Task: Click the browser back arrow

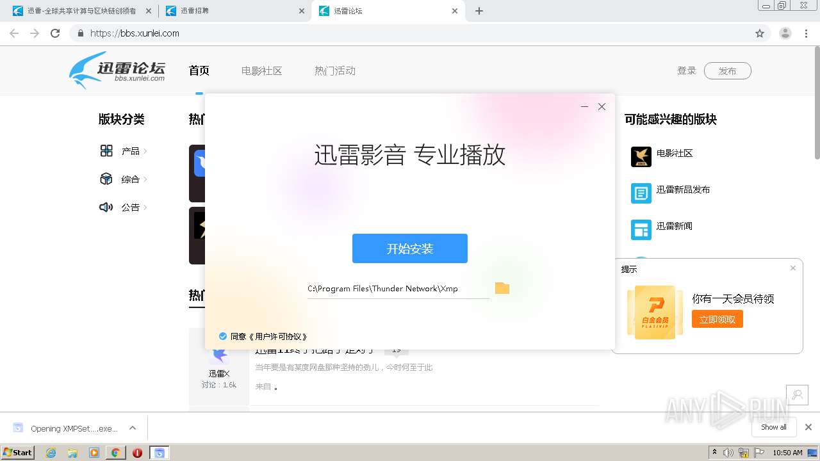Action: click(14, 33)
